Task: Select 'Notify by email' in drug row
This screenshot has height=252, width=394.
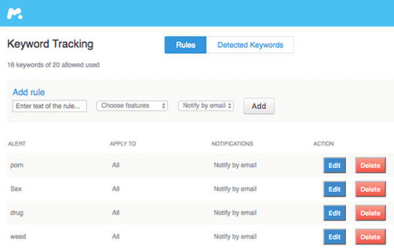Action: coord(235,213)
